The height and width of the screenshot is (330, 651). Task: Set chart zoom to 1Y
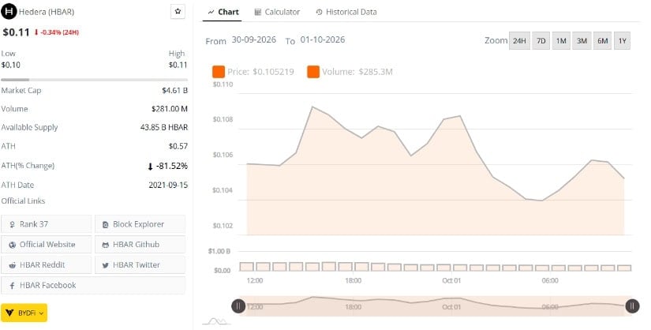622,41
